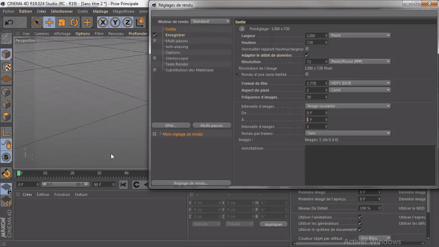Open Gris-Bleu default color dropdown

[x=374, y=238]
